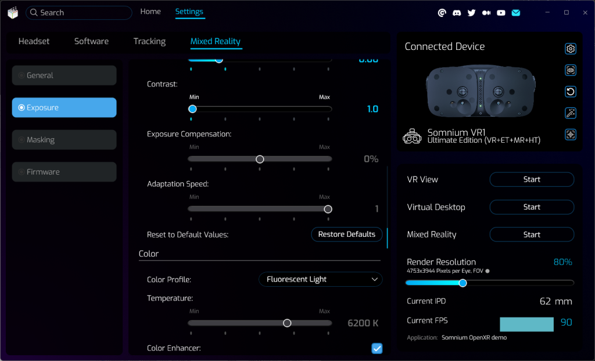Viewport: 595px width, 361px height.
Task: Open the Discord link icon
Action: pos(457,13)
